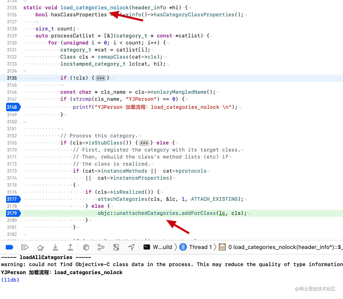Open Environment Overrides popover
The height and width of the screenshot is (299, 343).
(x=116, y=247)
